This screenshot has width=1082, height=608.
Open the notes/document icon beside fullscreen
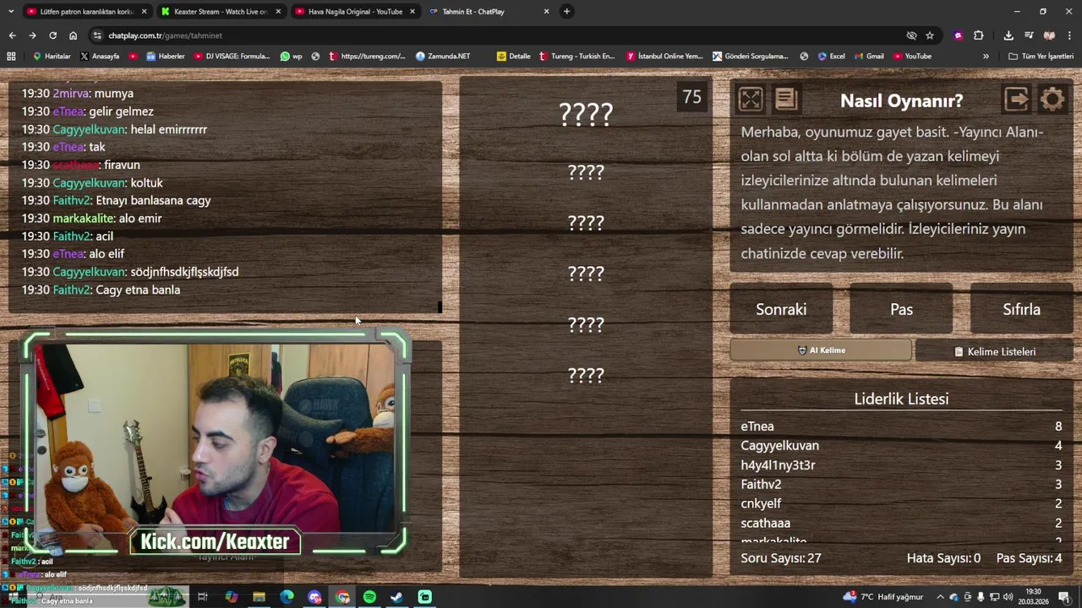pyautogui.click(x=786, y=100)
